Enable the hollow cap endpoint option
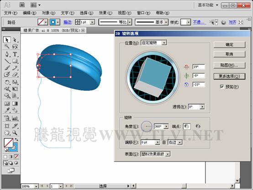The width and height of the screenshot is (253, 190). (198, 126)
